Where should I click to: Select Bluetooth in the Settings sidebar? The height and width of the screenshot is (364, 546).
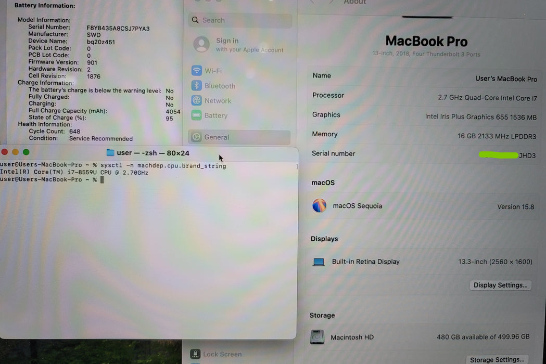coord(240,86)
